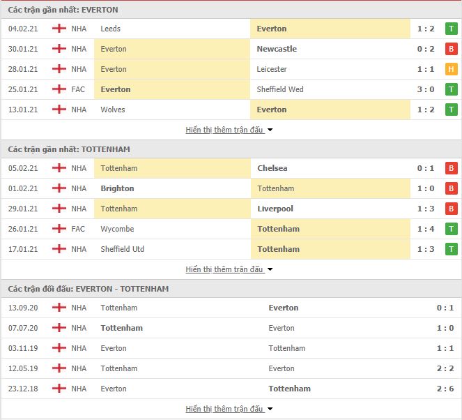This screenshot has width=462, height=420.
Task: Click the England flag beside 23.12.18 match
Action: (x=59, y=389)
